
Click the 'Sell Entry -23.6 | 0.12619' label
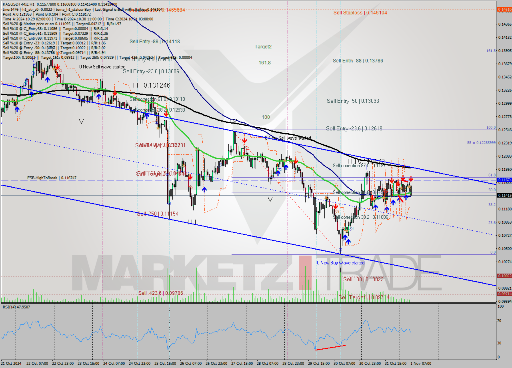354,128
